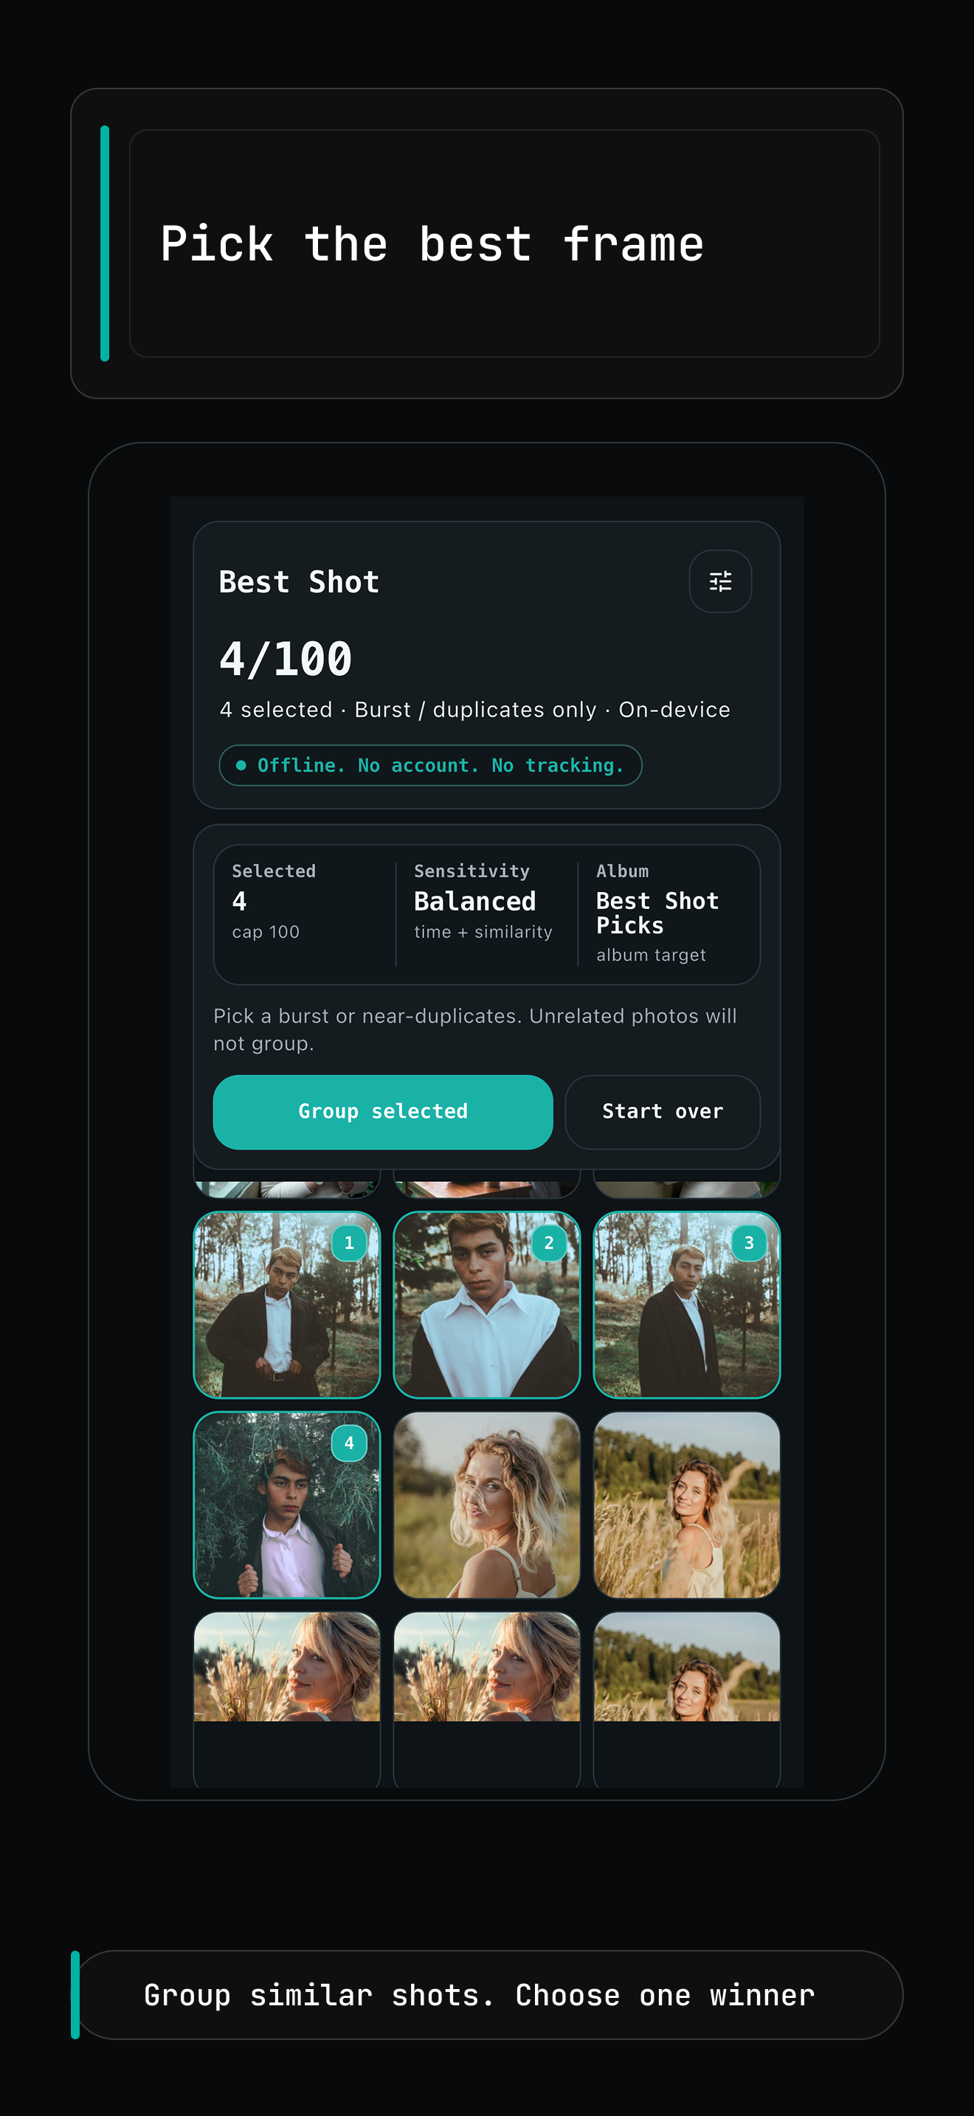This screenshot has height=2116, width=974.
Task: Tap the Group selected button
Action: click(x=383, y=1111)
